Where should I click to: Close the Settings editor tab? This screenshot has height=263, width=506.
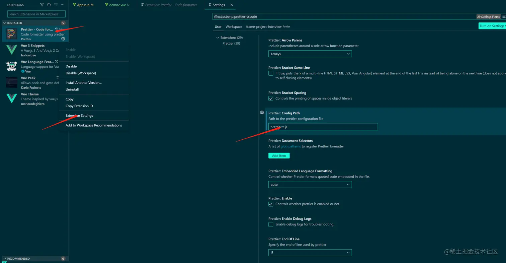pyautogui.click(x=232, y=5)
